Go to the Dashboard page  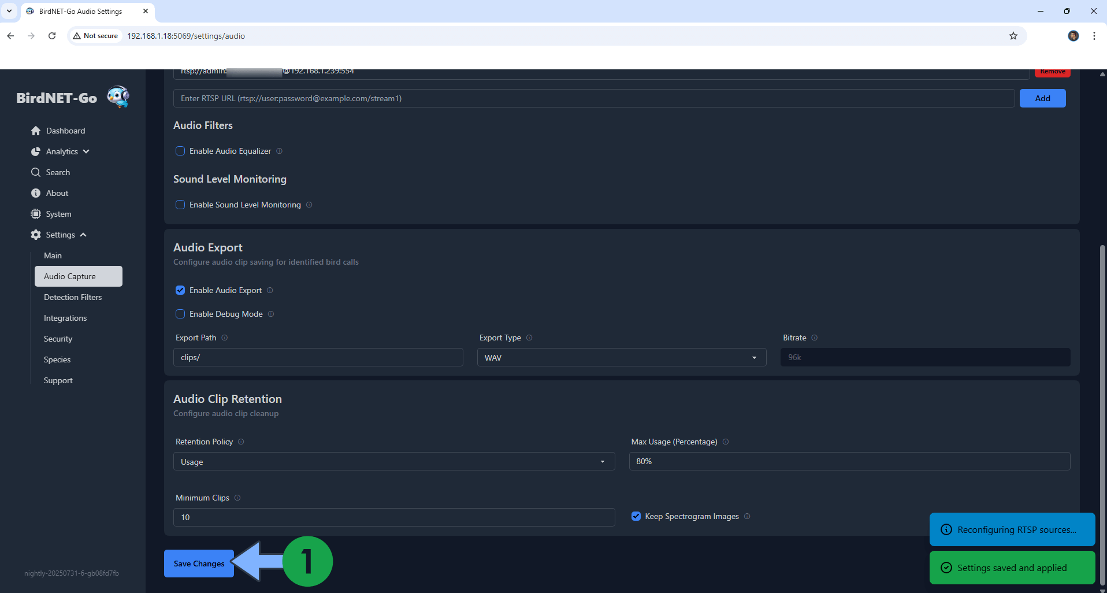click(65, 131)
